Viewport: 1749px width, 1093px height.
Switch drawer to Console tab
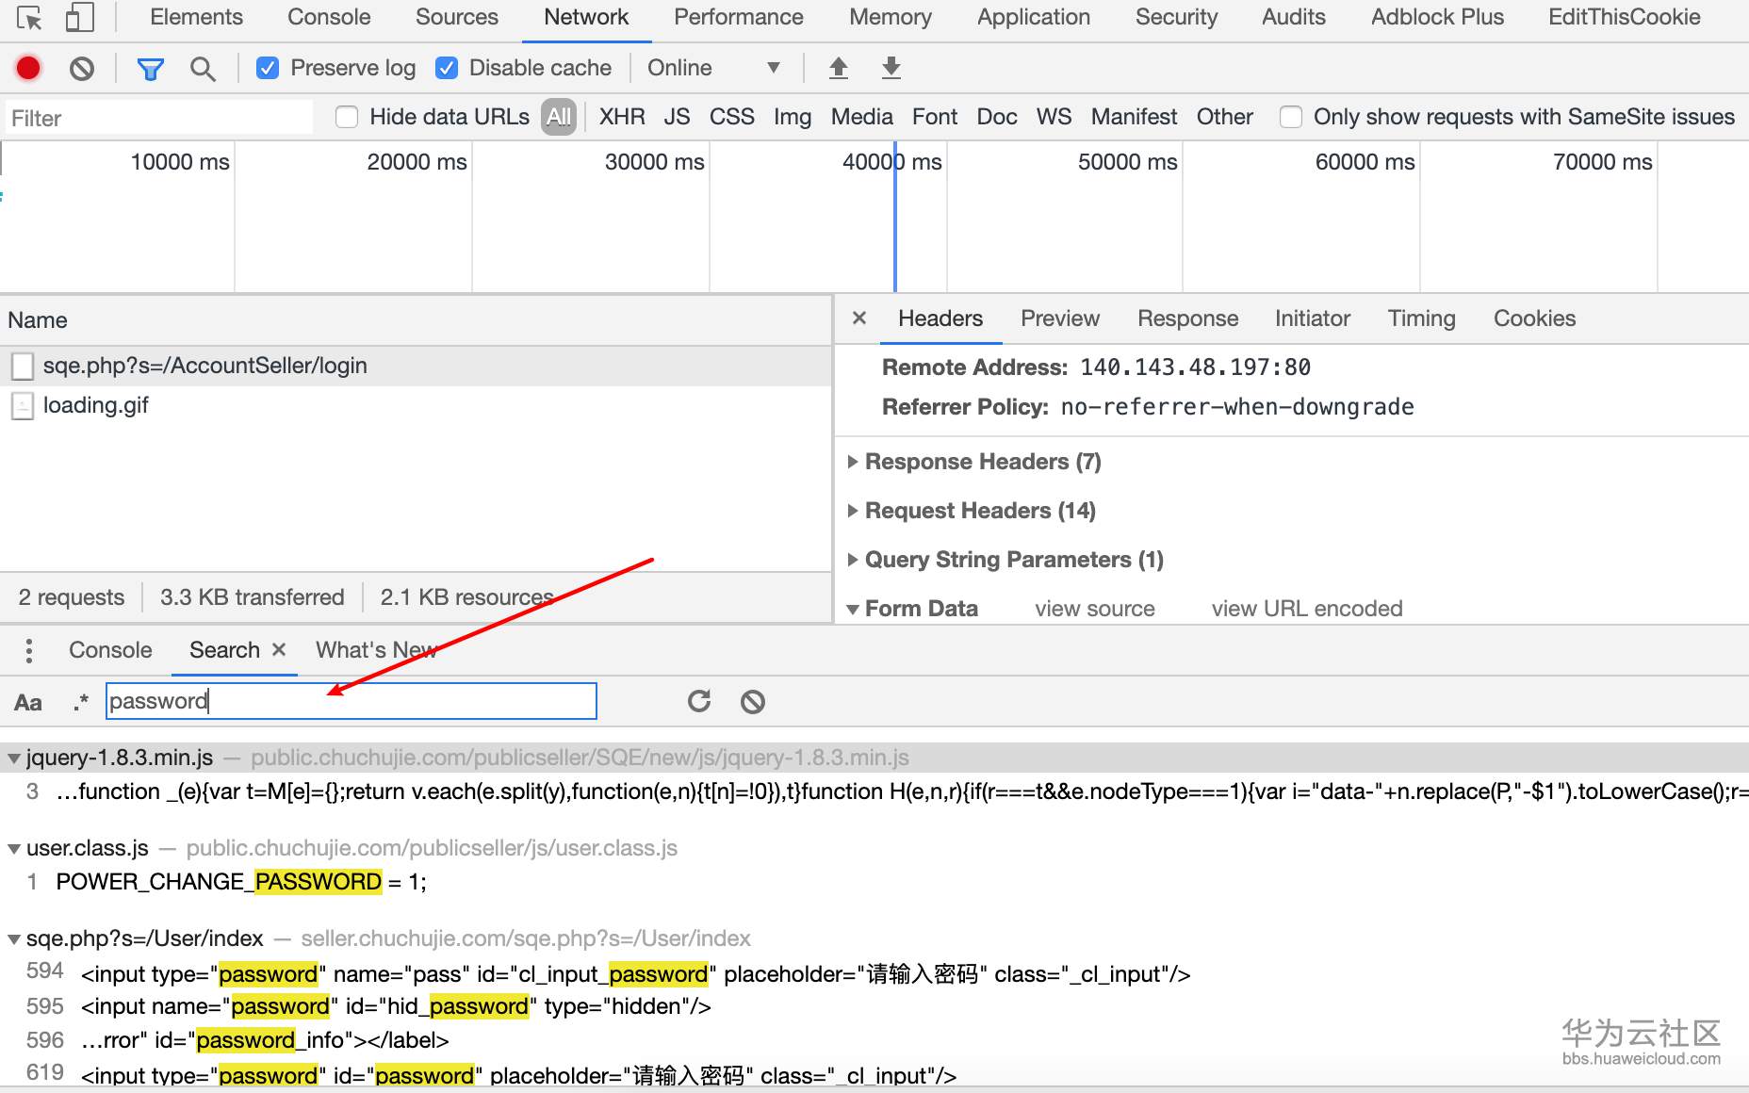pos(110,650)
